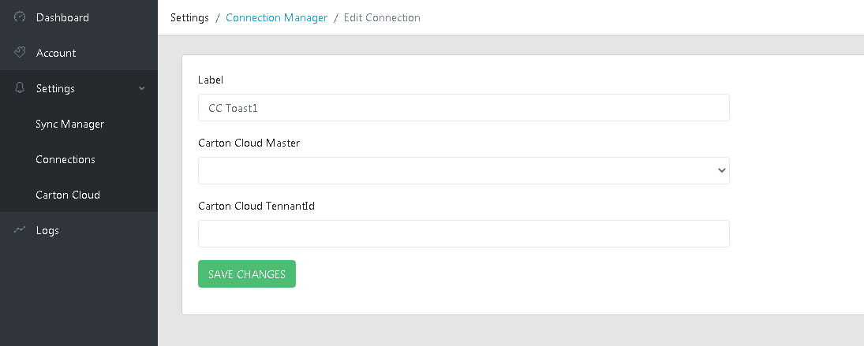Image resolution: width=864 pixels, height=346 pixels.
Task: Click the Settings bell icon
Action: pyautogui.click(x=21, y=88)
